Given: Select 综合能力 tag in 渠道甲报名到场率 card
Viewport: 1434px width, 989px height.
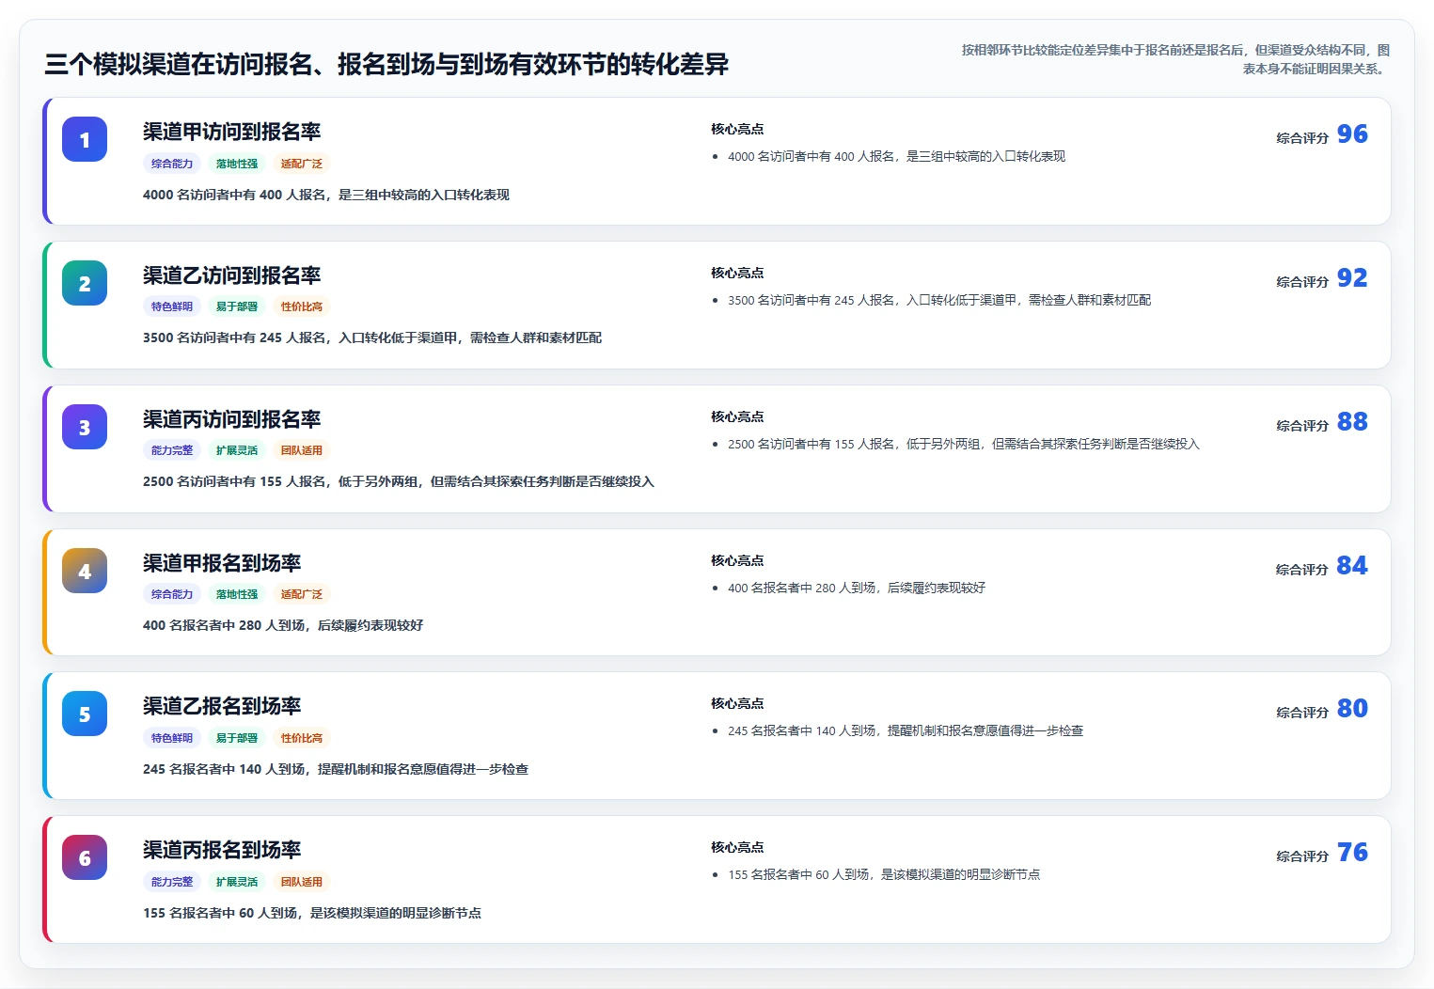Looking at the screenshot, I should tap(172, 594).
